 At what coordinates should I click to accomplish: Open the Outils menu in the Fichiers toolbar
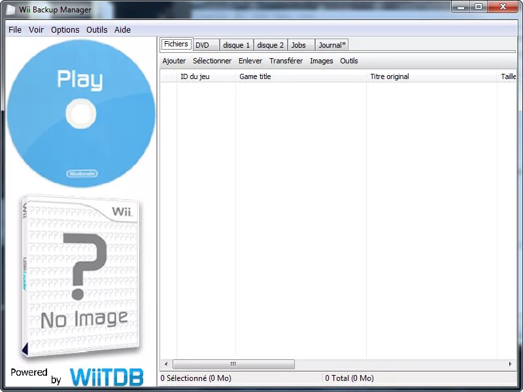(x=349, y=61)
